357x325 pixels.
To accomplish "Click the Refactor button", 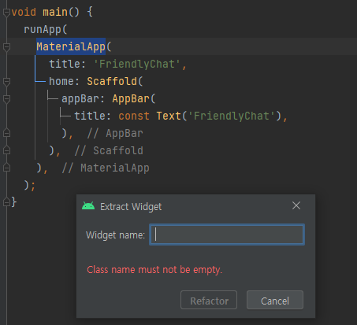I will tap(209, 300).
